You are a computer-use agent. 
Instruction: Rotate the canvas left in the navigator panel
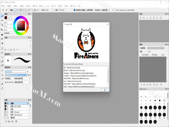(x=151, y=18)
